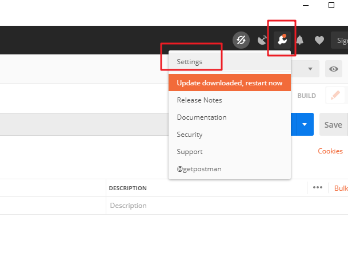Open the Security menu item
The image size is (348, 256).
pos(190,135)
